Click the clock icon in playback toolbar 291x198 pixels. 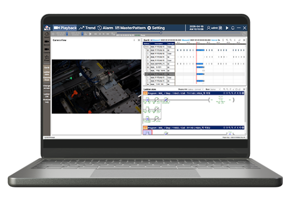coord(53,34)
